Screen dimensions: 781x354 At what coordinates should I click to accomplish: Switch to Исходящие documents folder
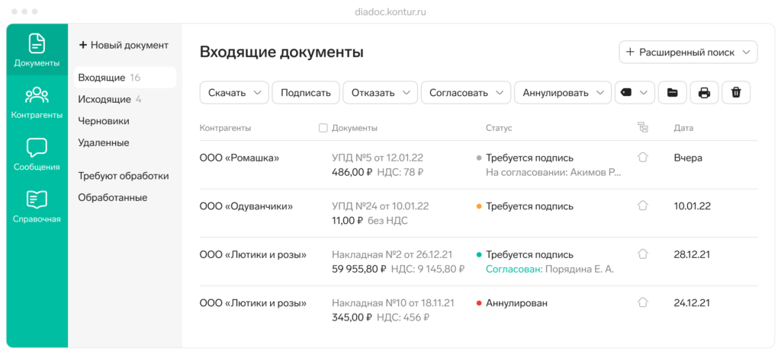(104, 99)
